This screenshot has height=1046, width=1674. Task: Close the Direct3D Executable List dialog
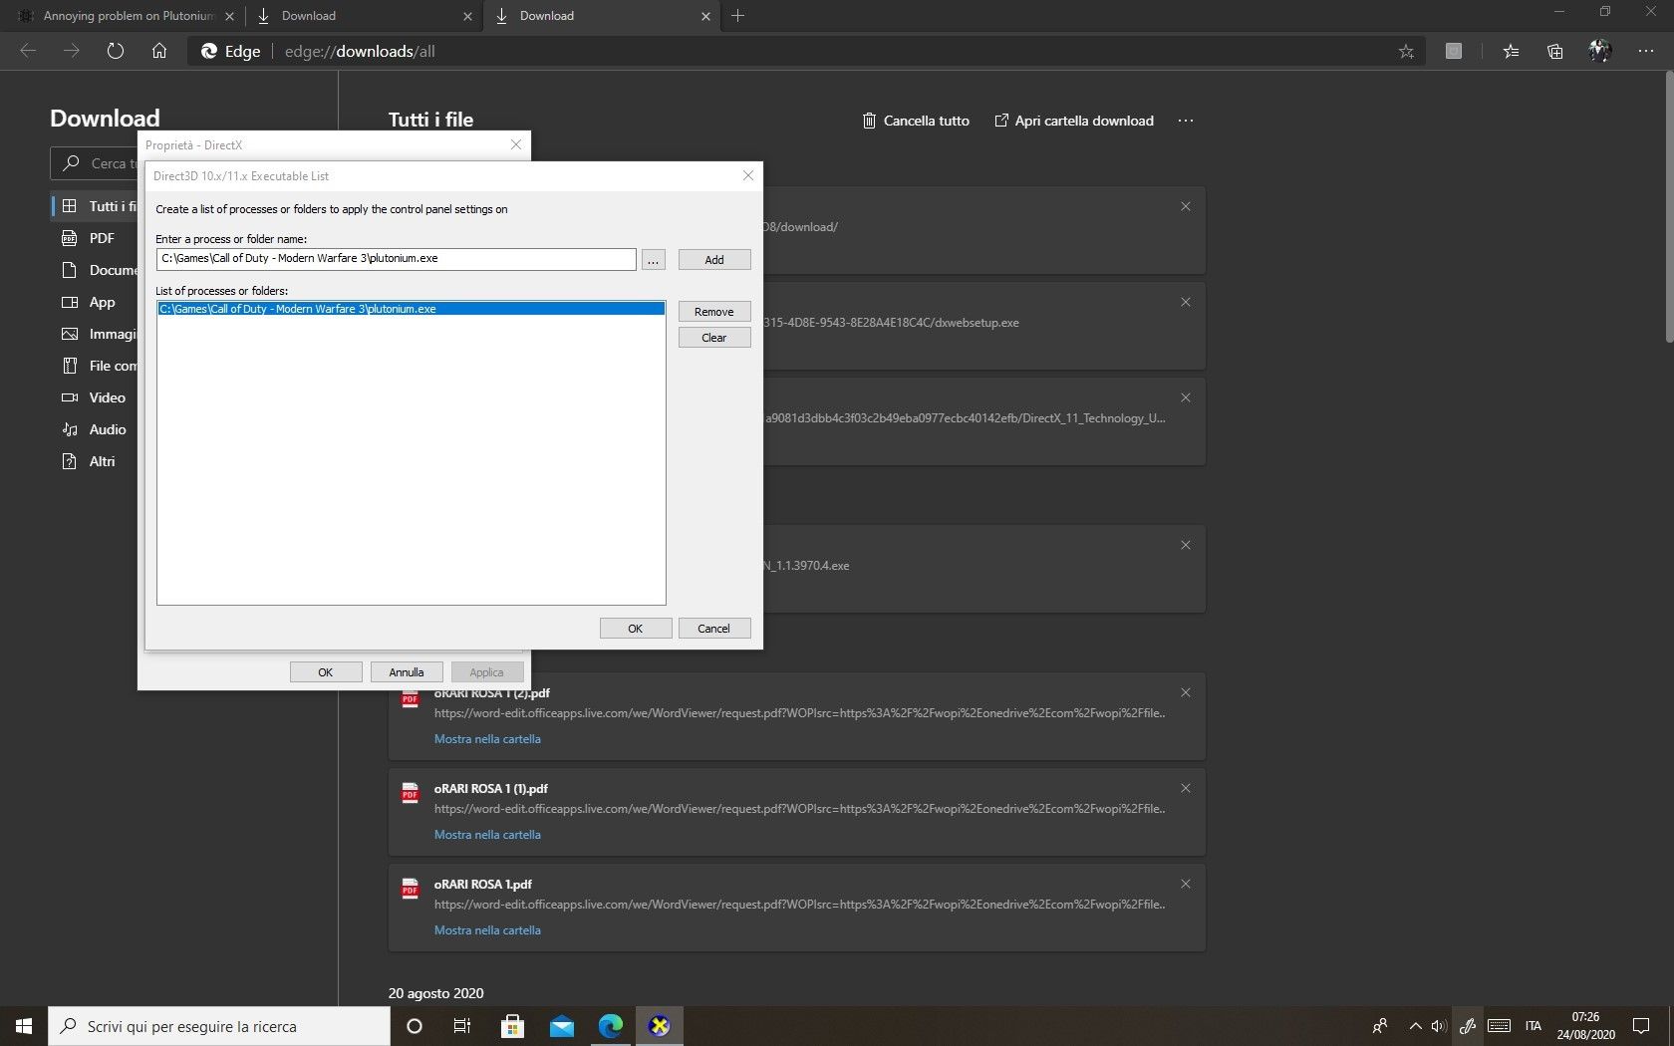(x=748, y=175)
